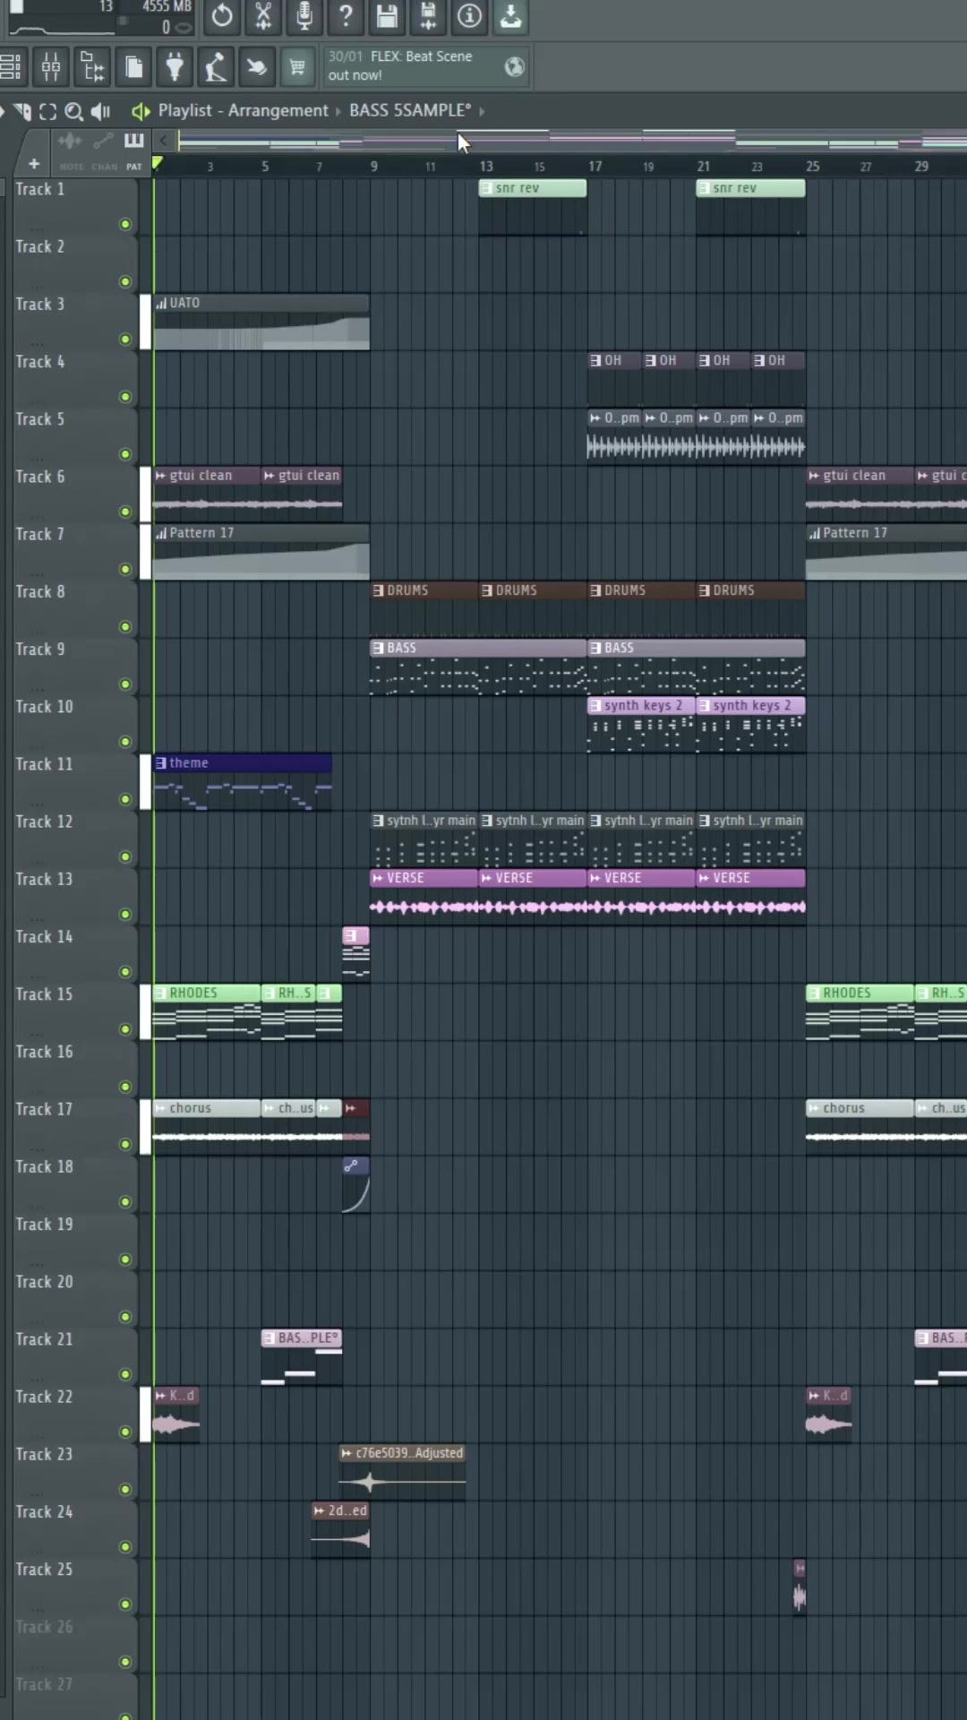
Task: Mute Track 3 using its green LED
Action: tap(125, 340)
